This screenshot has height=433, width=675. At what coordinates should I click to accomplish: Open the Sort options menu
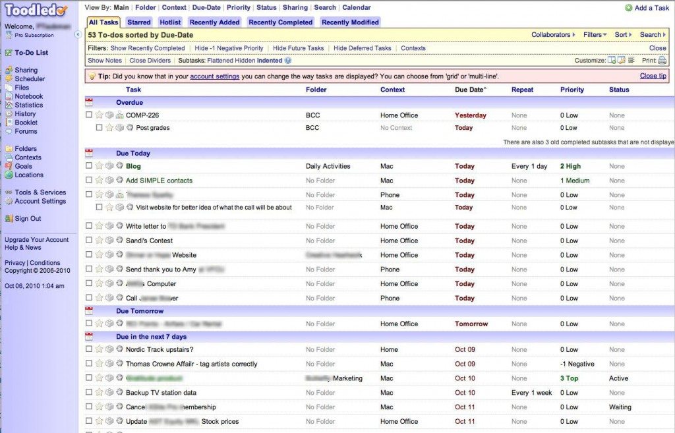click(x=623, y=34)
